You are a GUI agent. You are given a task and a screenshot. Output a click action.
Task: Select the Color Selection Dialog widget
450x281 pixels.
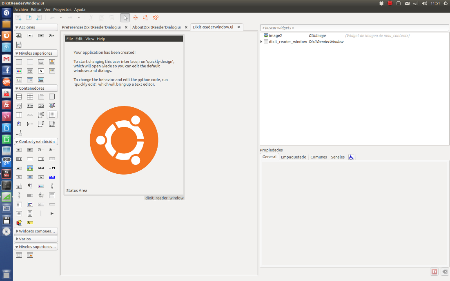tap(19, 71)
